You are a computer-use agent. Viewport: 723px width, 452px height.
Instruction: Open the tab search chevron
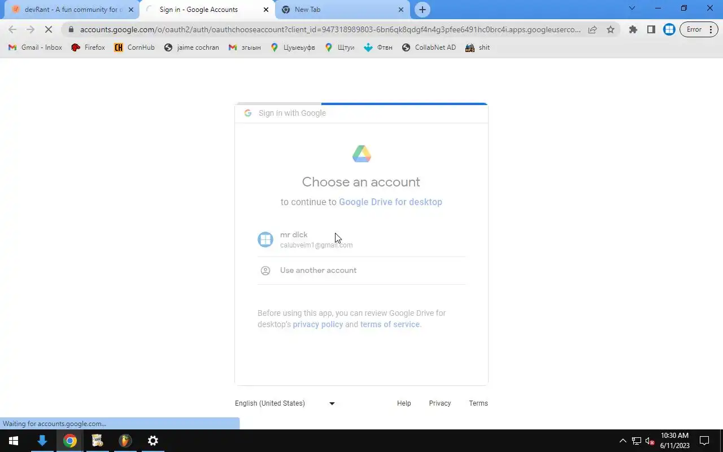pyautogui.click(x=632, y=8)
